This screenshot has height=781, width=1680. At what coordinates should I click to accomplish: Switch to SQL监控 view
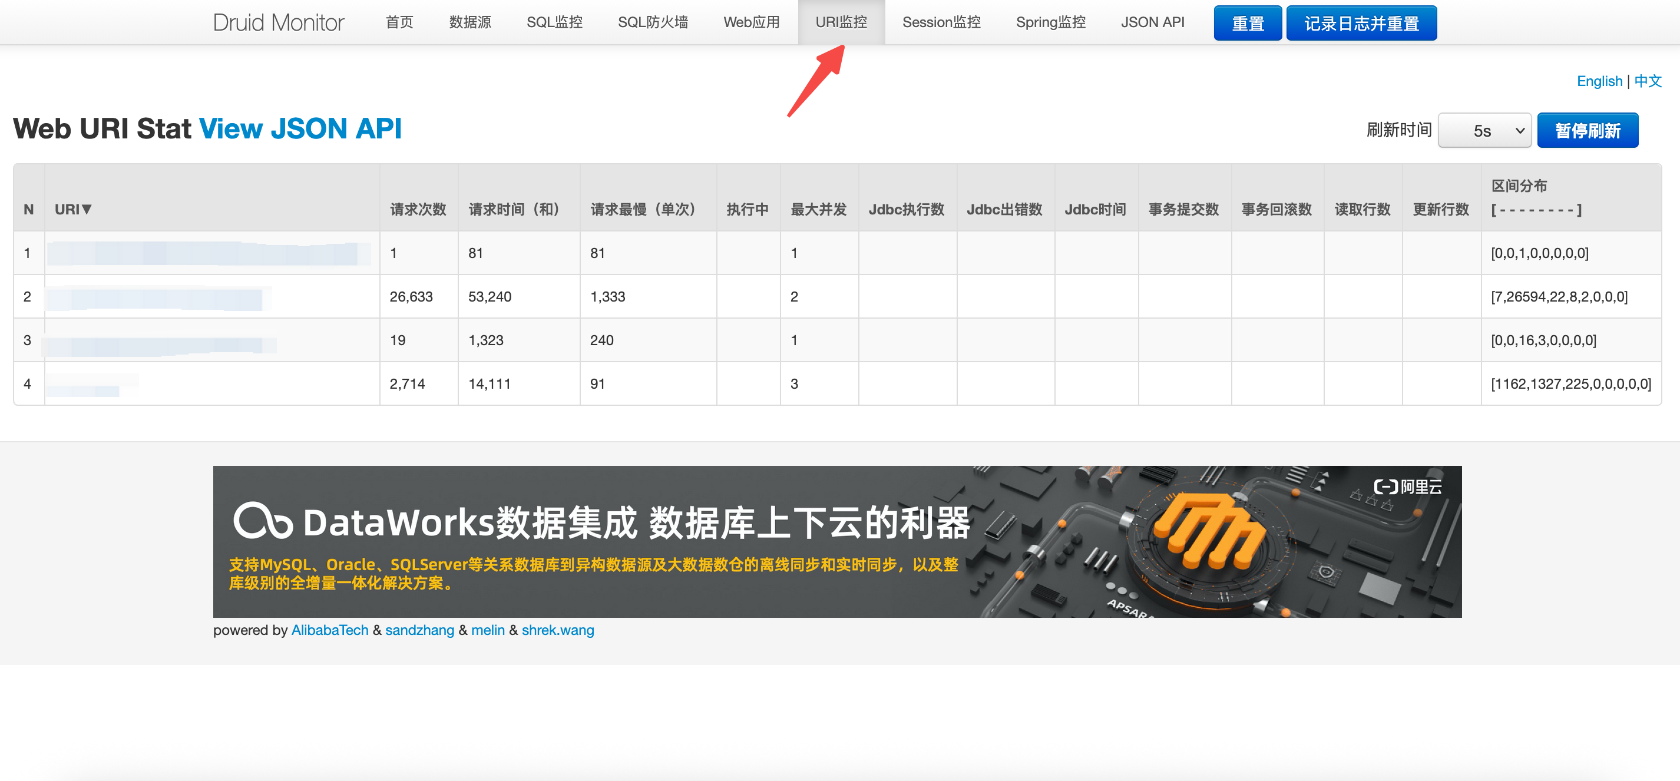(554, 22)
